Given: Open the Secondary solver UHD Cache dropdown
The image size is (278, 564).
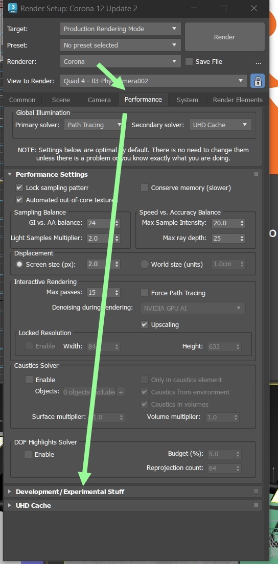Looking at the screenshot, I should pos(220,125).
